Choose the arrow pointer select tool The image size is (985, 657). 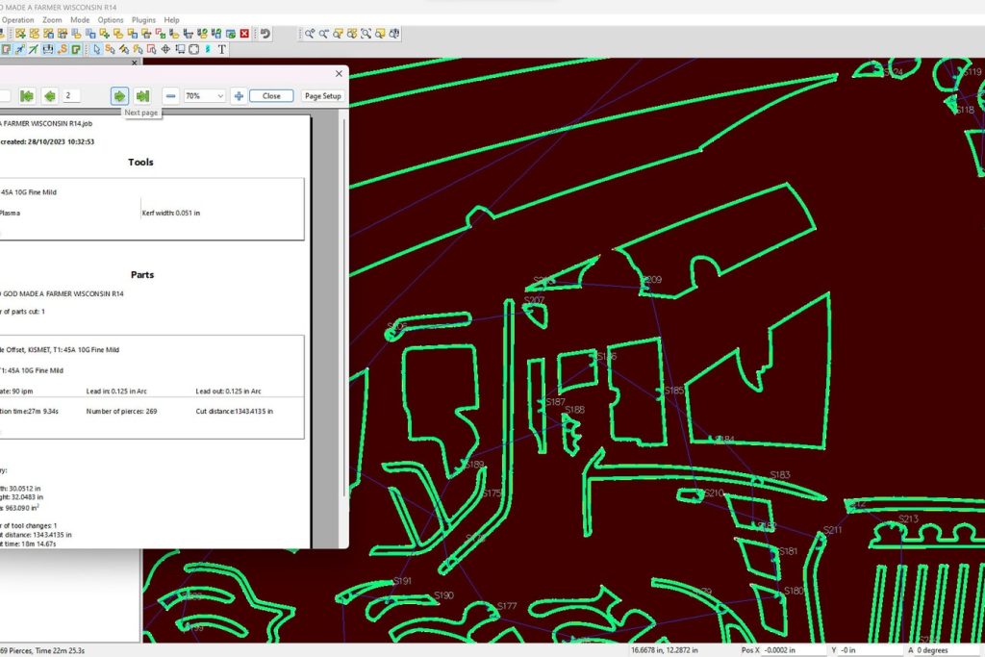click(96, 49)
